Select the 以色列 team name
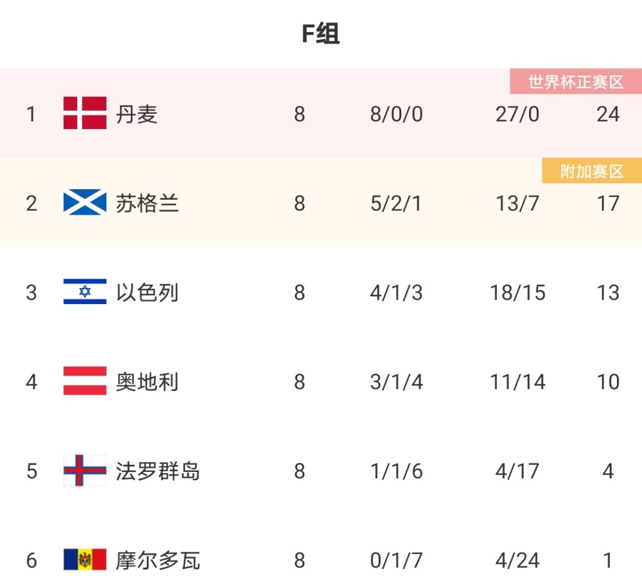 point(148,292)
